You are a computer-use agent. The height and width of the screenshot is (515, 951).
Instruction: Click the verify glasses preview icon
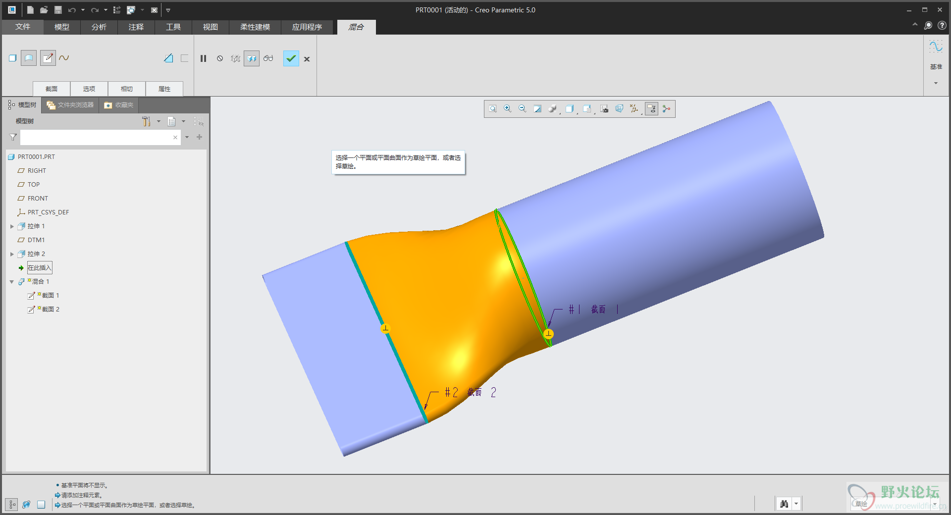click(268, 58)
